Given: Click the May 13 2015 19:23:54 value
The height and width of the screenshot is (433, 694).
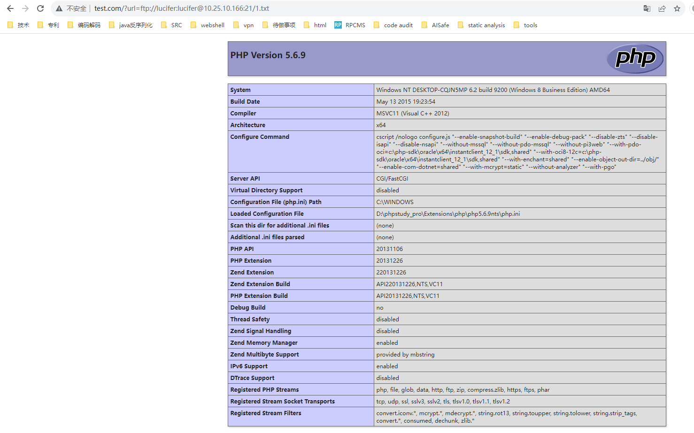Looking at the screenshot, I should (406, 102).
